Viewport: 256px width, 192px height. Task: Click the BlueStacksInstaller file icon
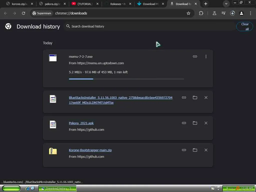point(53,99)
